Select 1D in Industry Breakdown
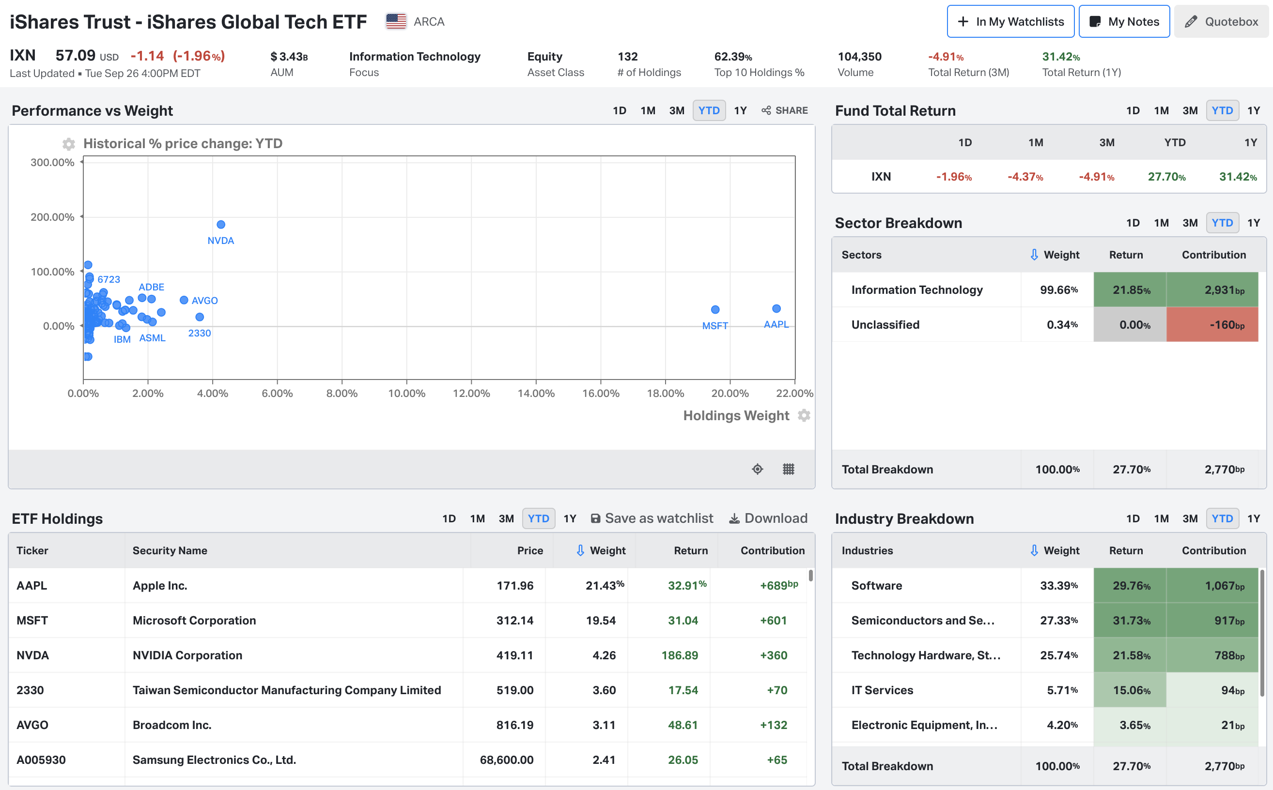1273x790 pixels. (x=1133, y=518)
